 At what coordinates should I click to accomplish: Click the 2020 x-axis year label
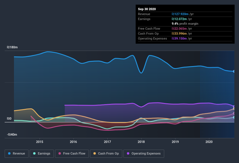(x=209, y=142)
